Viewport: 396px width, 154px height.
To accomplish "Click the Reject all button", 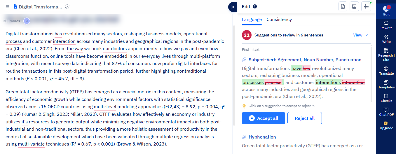I will (304, 118).
